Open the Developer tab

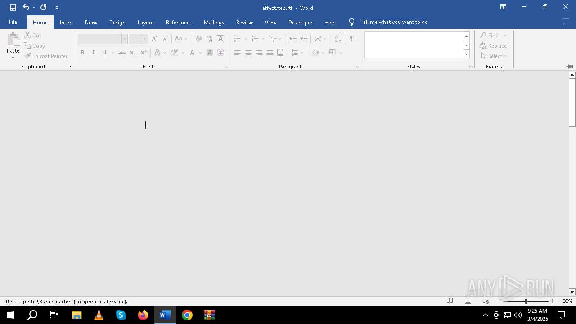pos(300,22)
